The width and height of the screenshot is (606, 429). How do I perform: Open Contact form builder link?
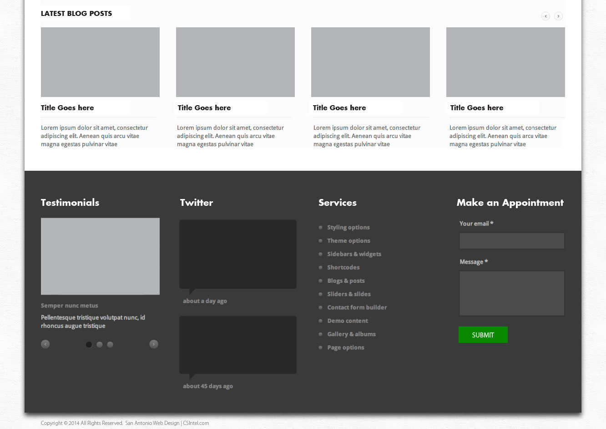pos(357,307)
